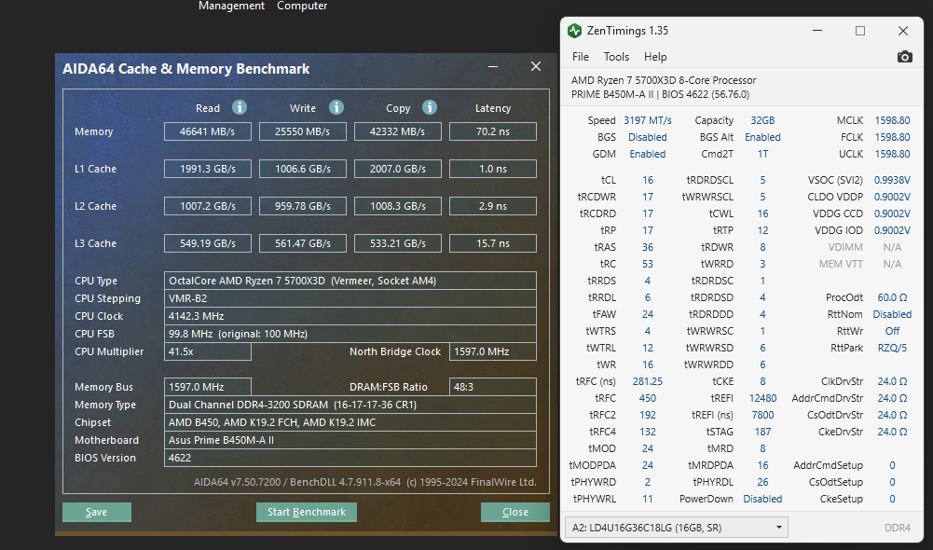Click the ZenTimings screenshot camera icon
This screenshot has height=550, width=933.
[904, 57]
